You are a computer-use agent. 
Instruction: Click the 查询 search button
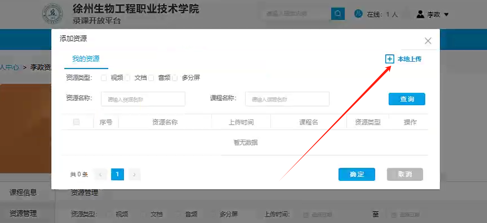407,99
